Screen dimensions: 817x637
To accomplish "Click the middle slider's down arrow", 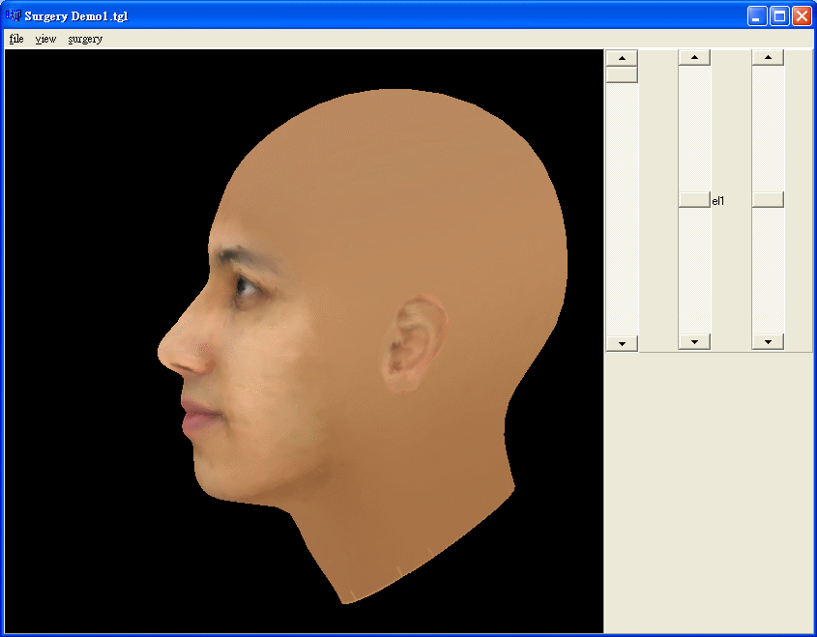I will (694, 342).
